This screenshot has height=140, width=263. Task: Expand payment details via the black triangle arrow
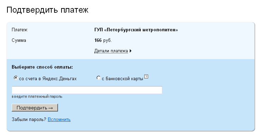pos(130,51)
